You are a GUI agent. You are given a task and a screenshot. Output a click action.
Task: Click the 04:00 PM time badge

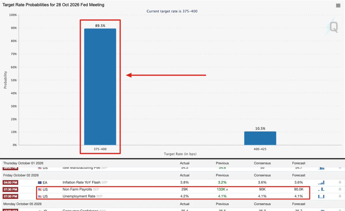point(10,182)
